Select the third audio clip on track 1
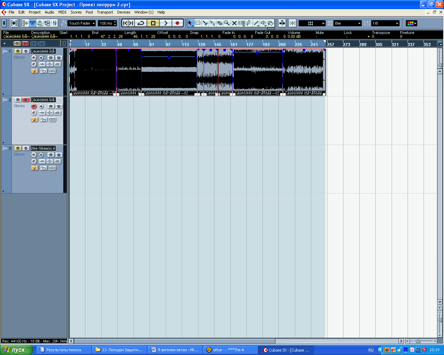The height and width of the screenshot is (355, 444). coord(169,72)
